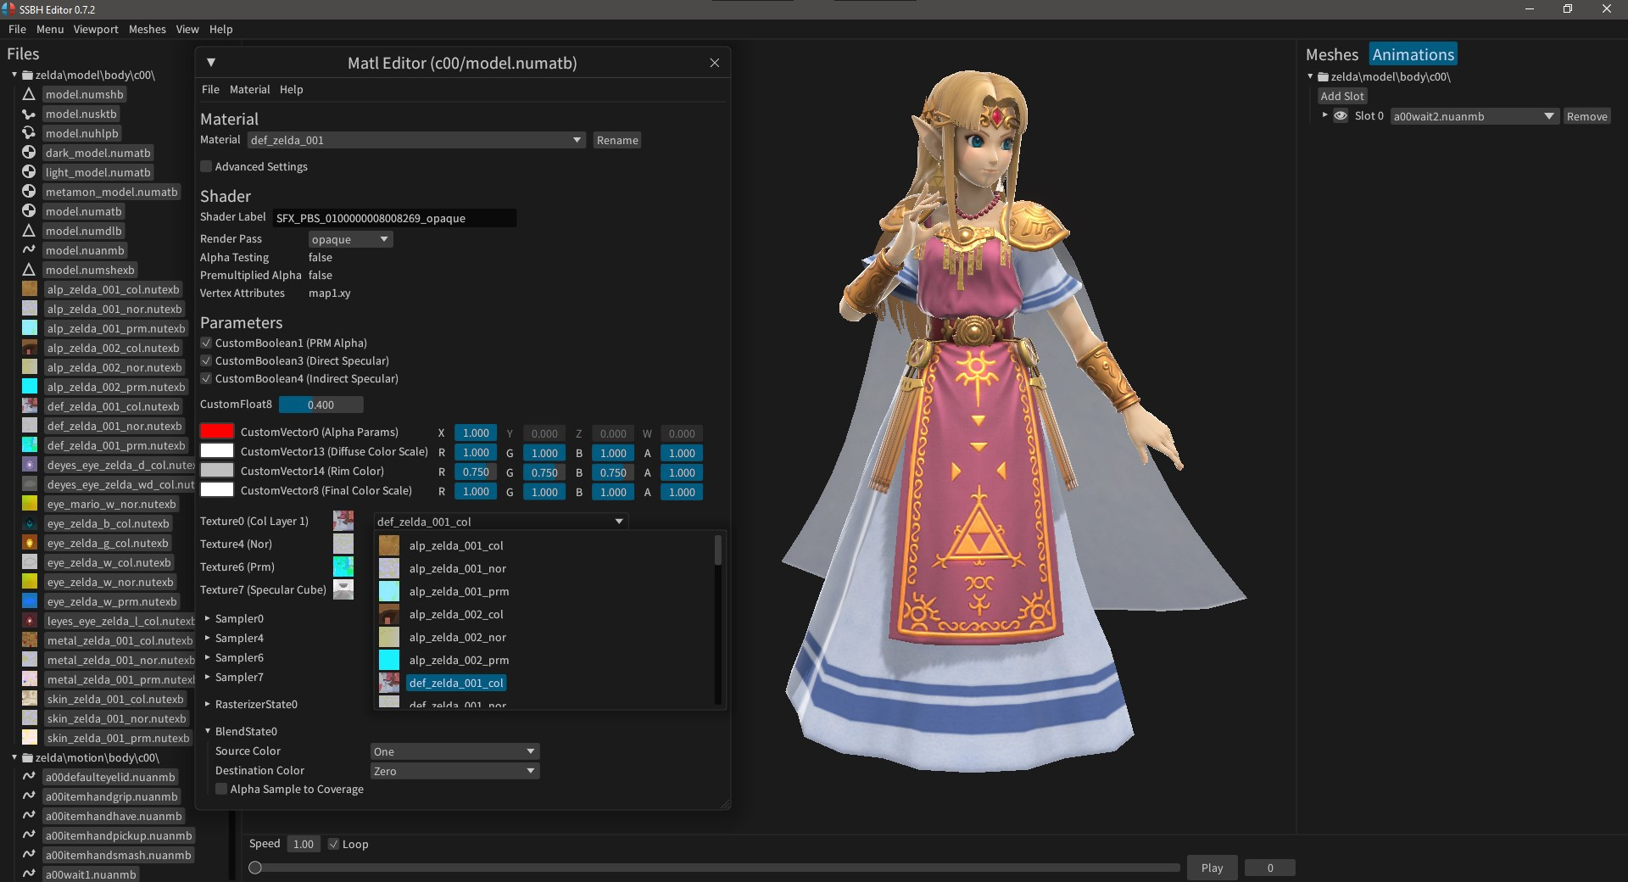
Task: Switch to the Meshes tab
Action: pyautogui.click(x=1331, y=53)
